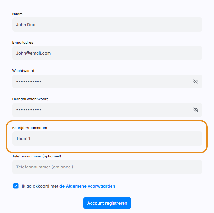
Task: Show the Wachtwoord password characters
Action: 196,81
